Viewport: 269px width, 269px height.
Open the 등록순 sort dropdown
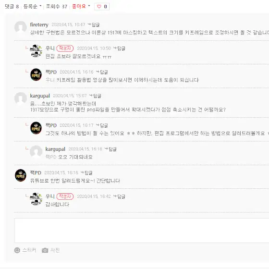[x=32, y=7]
